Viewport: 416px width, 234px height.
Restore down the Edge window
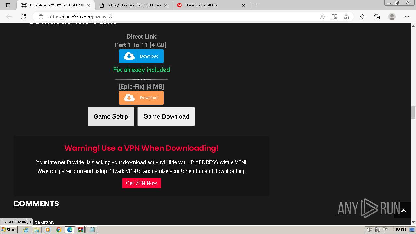[397, 3]
